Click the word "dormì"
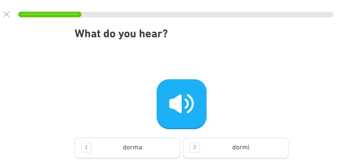The width and height of the screenshot is (337, 162). 241,147
